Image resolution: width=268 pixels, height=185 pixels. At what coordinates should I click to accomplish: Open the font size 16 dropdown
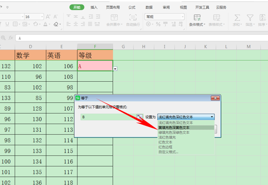tap(42, 17)
